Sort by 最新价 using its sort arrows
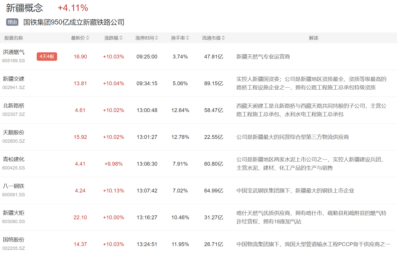This screenshot has height=255, width=397. [88, 38]
